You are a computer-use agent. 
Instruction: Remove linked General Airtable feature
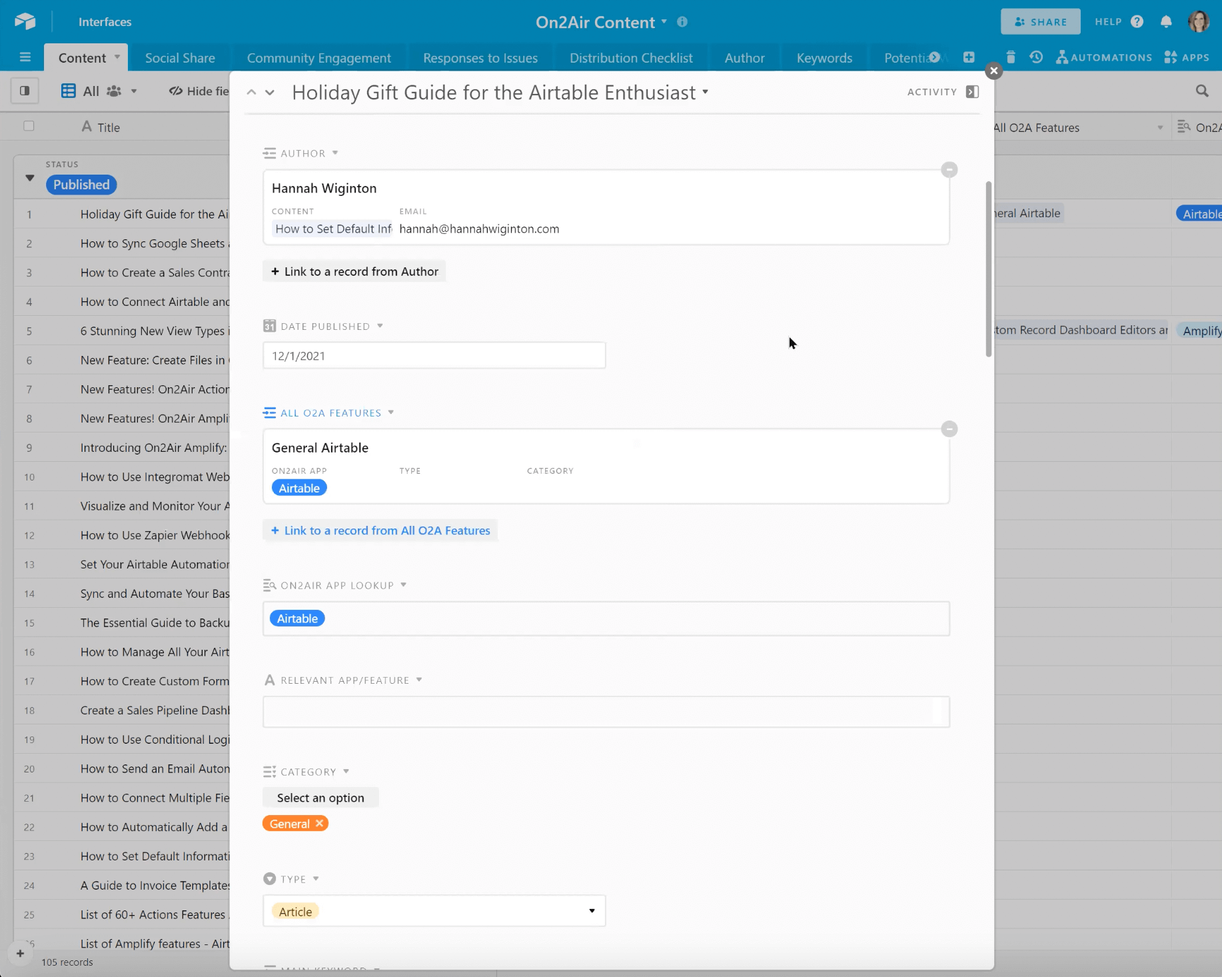pos(949,429)
